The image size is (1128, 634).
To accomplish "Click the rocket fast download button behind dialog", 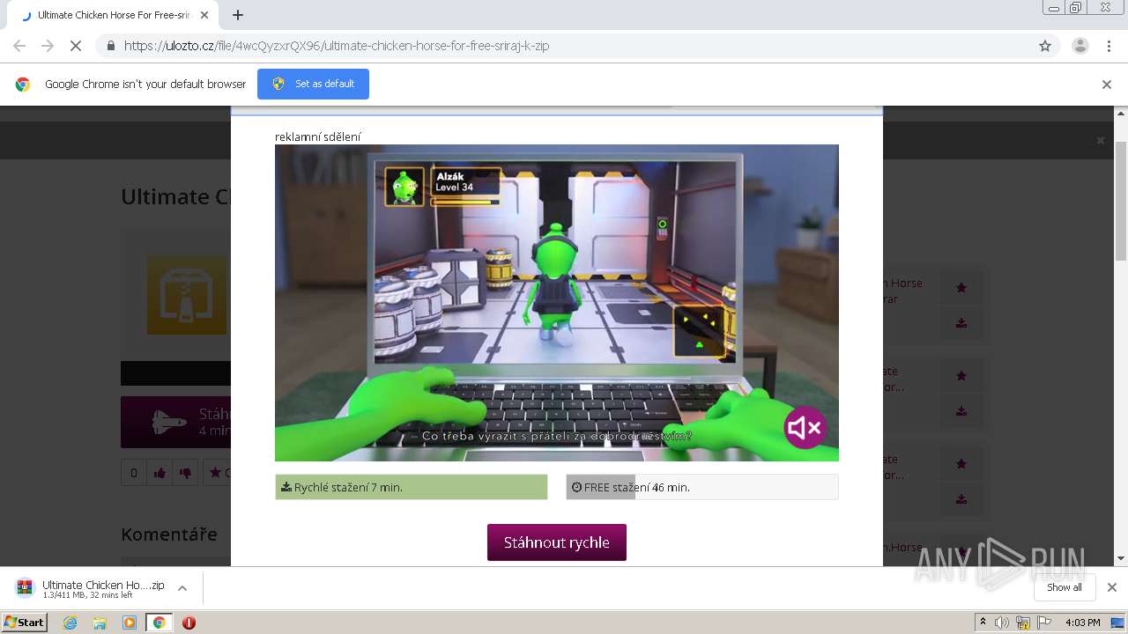I will (176, 423).
